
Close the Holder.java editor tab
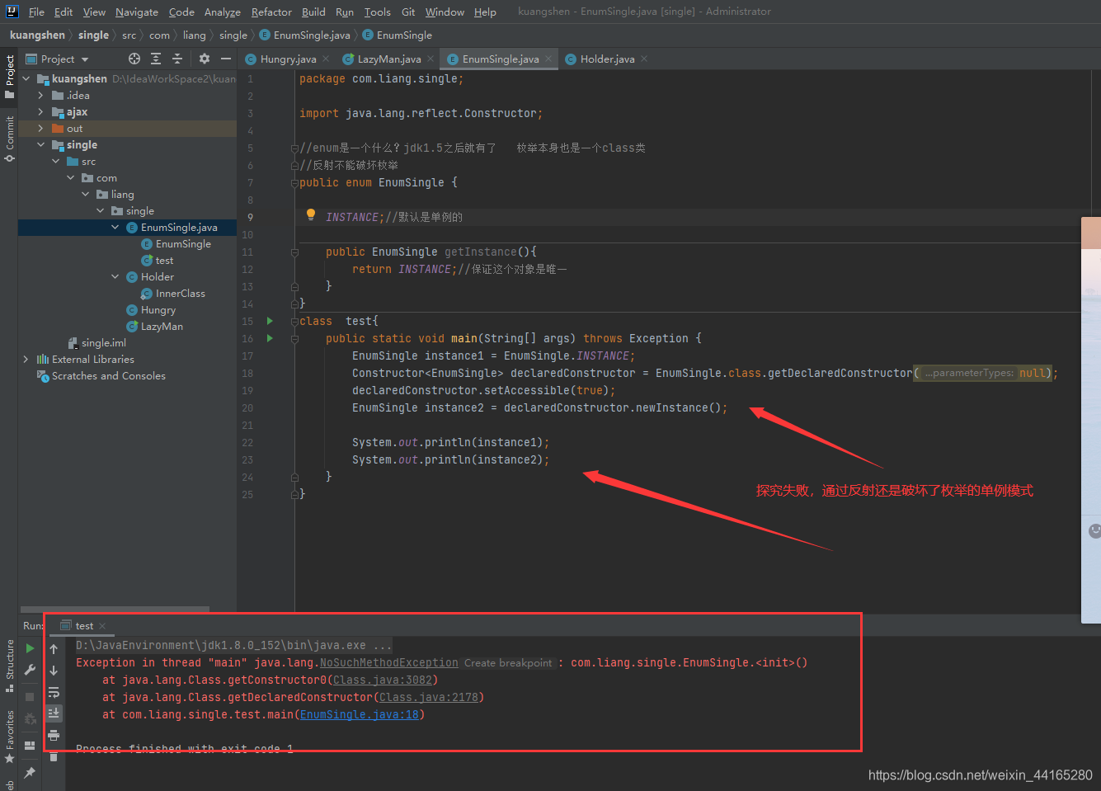tap(644, 59)
